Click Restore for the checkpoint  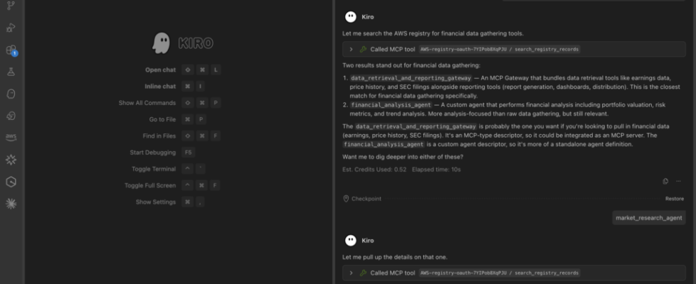674,199
